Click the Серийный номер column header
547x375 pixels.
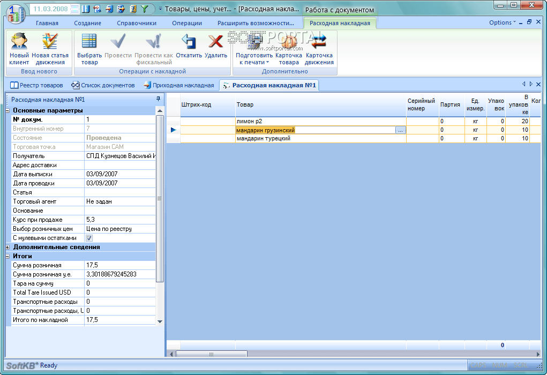tap(423, 104)
